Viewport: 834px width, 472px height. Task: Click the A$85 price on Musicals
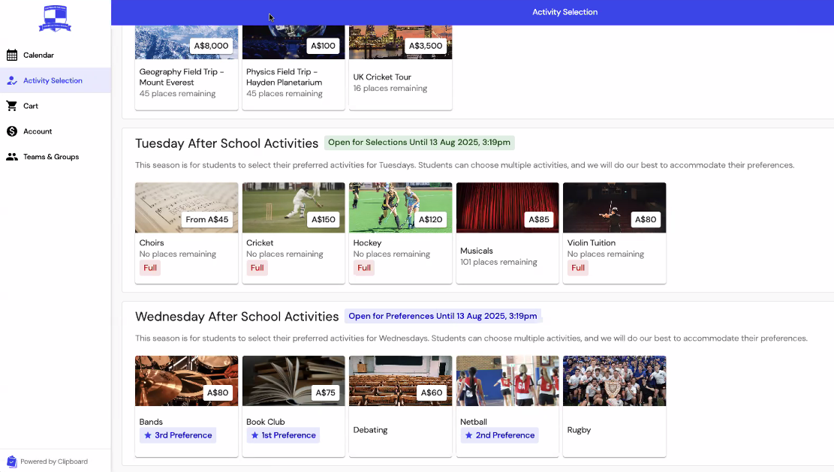(539, 220)
